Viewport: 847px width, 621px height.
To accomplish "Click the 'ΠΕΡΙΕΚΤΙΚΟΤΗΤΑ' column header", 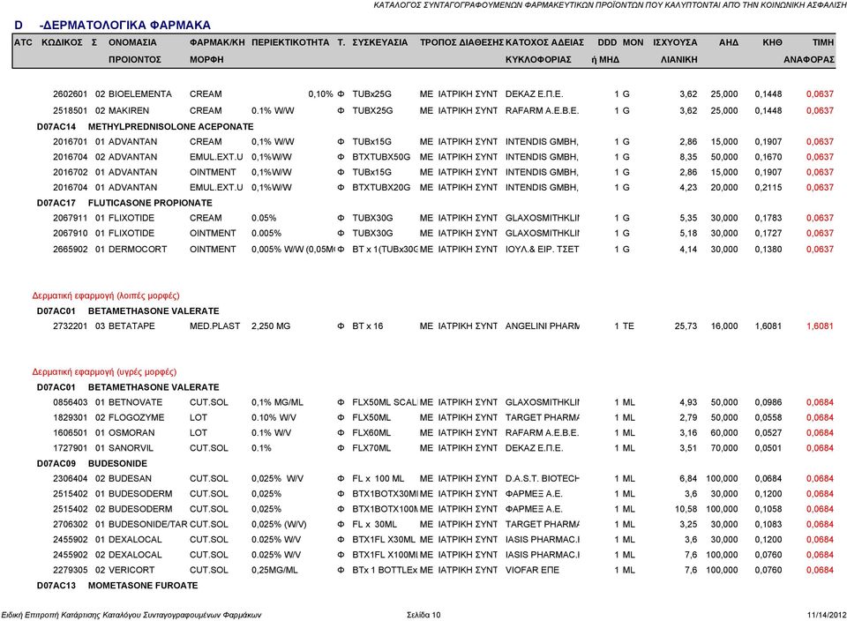I will click(x=290, y=42).
